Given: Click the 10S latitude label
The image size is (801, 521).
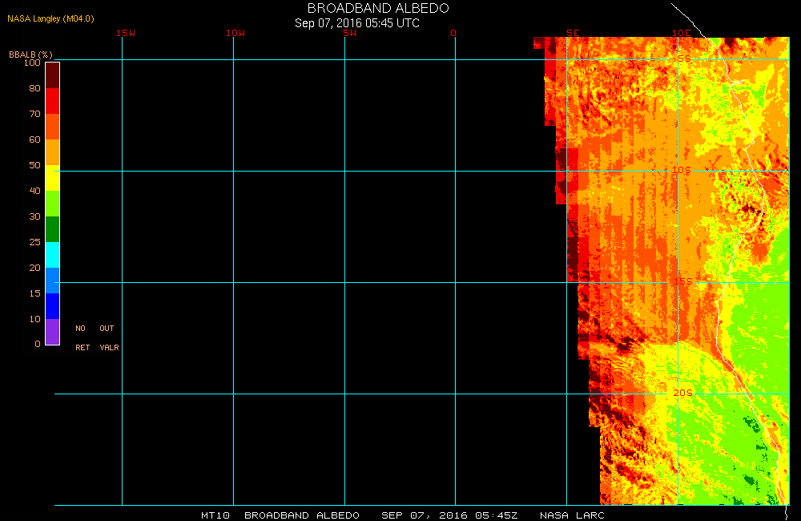Looking at the screenshot, I should (x=681, y=170).
